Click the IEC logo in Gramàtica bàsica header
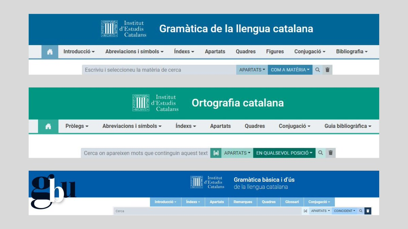The width and height of the screenshot is (408, 229). click(x=207, y=182)
